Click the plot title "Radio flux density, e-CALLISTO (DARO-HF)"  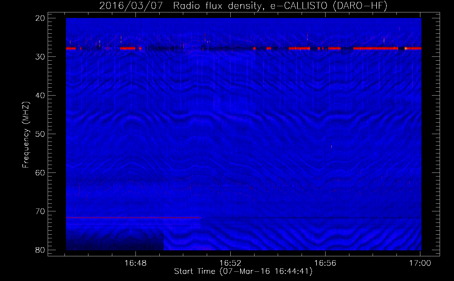click(280, 6)
